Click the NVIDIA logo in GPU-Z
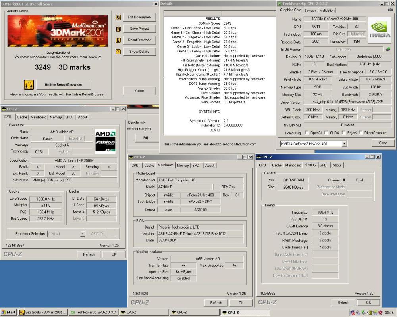 (x=380, y=30)
